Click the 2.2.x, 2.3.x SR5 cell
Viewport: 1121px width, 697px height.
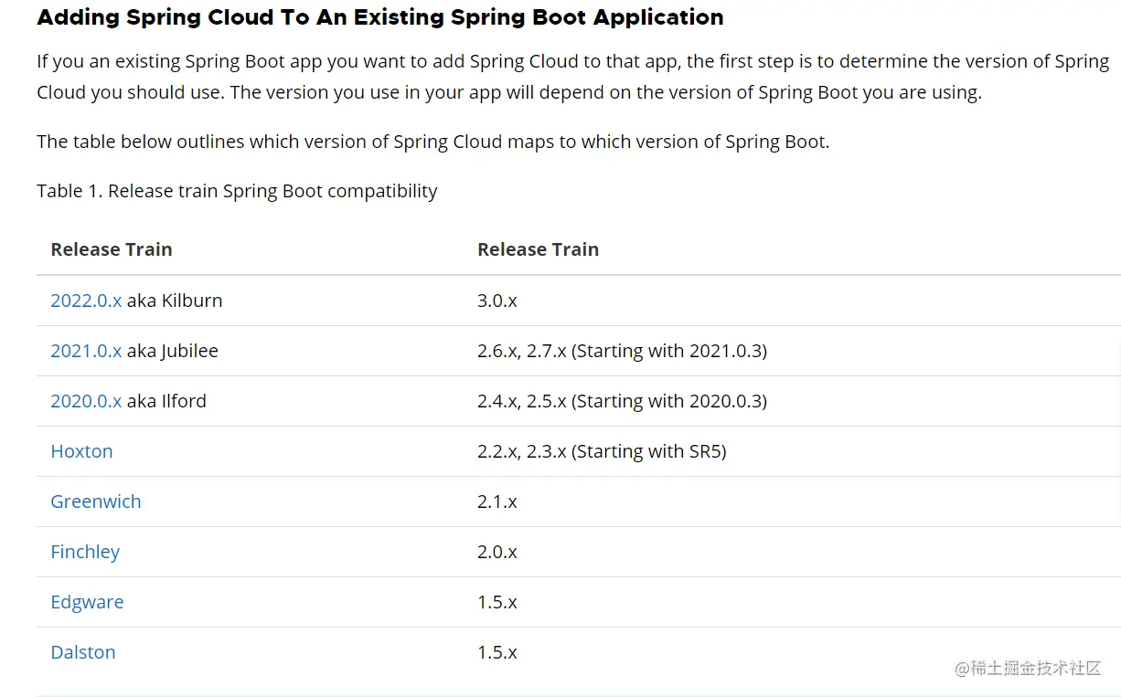point(602,451)
